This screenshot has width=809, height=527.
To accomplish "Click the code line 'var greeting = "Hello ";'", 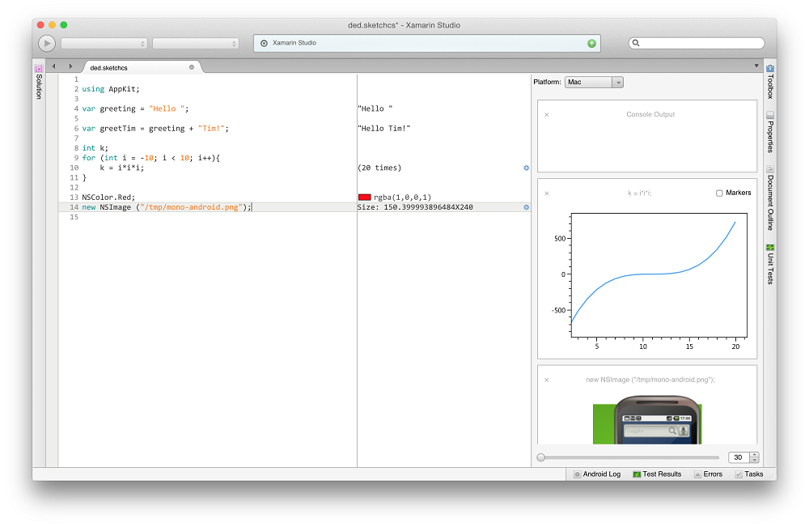I will pos(135,108).
